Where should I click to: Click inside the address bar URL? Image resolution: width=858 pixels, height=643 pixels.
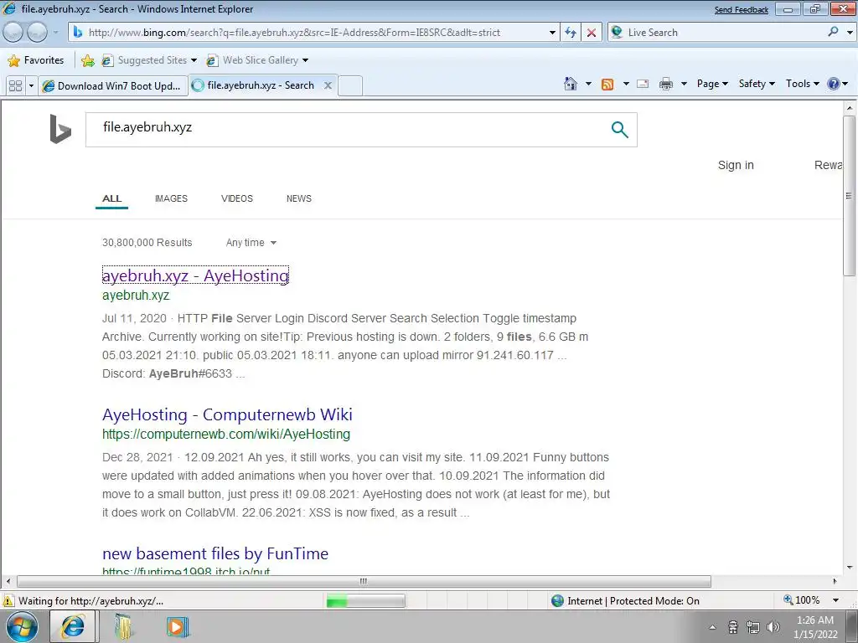click(294, 33)
